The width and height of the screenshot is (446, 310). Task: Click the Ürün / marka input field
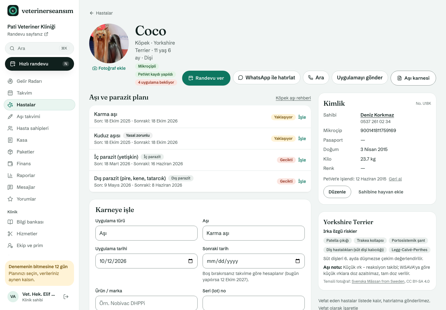pyautogui.click(x=146, y=303)
